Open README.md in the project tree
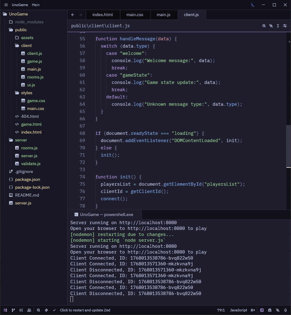Image resolution: width=291 pixels, height=315 pixels. click(x=27, y=195)
